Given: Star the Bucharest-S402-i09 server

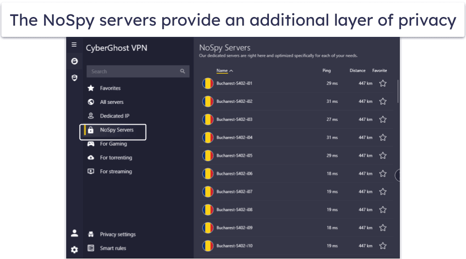Looking at the screenshot, I should pos(383,228).
